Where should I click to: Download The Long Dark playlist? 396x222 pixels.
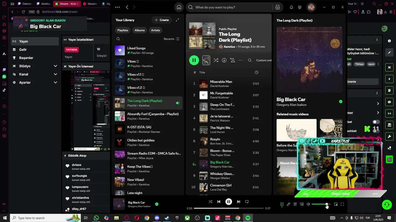[x=224, y=60]
